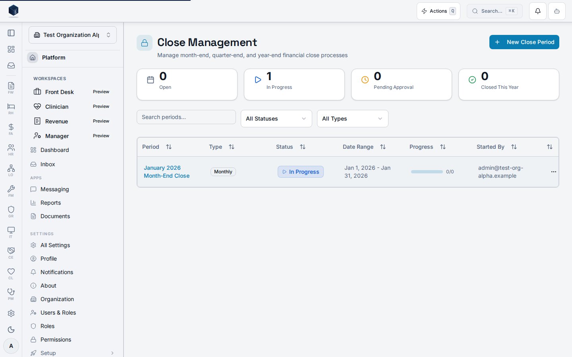This screenshot has width=572, height=357.
Task: Open the settings gear in rail
Action: [x=11, y=313]
